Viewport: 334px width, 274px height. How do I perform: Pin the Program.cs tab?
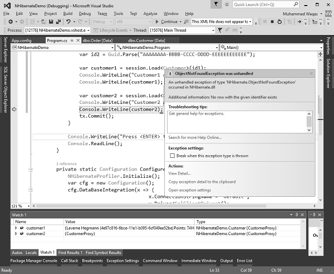click(72, 40)
